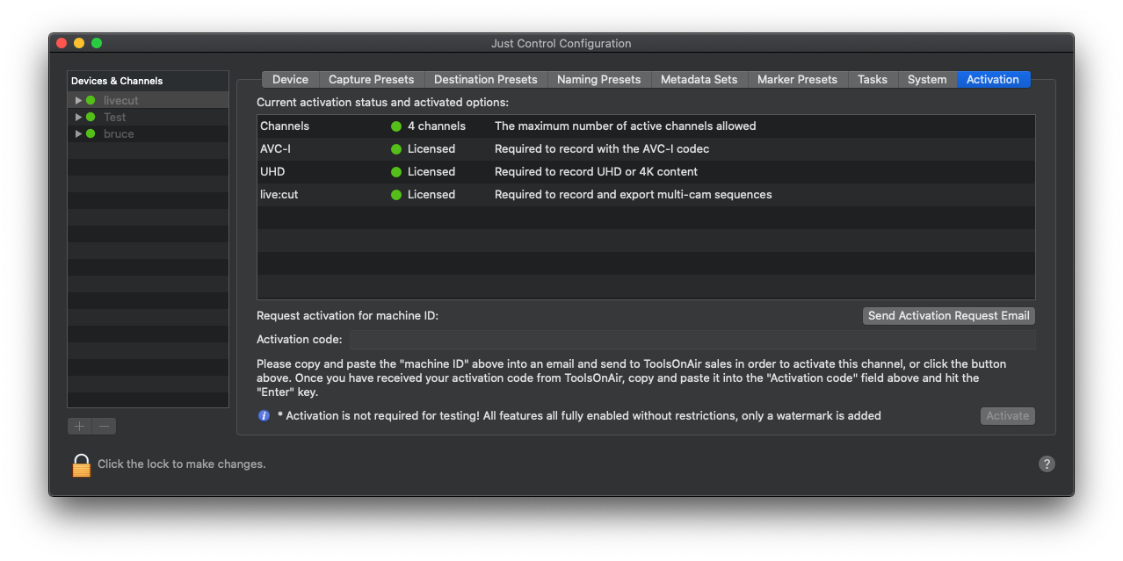The height and width of the screenshot is (561, 1123).
Task: Select the live:cut option name
Action: click(x=279, y=194)
